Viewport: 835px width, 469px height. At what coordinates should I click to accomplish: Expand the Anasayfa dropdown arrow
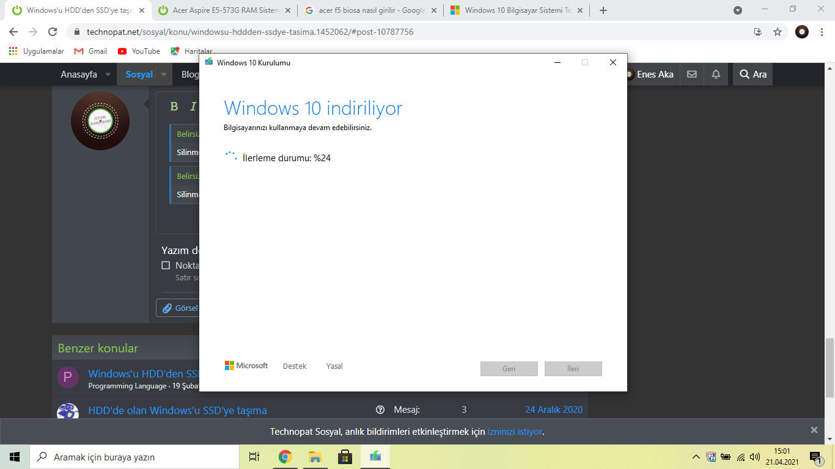(x=108, y=75)
